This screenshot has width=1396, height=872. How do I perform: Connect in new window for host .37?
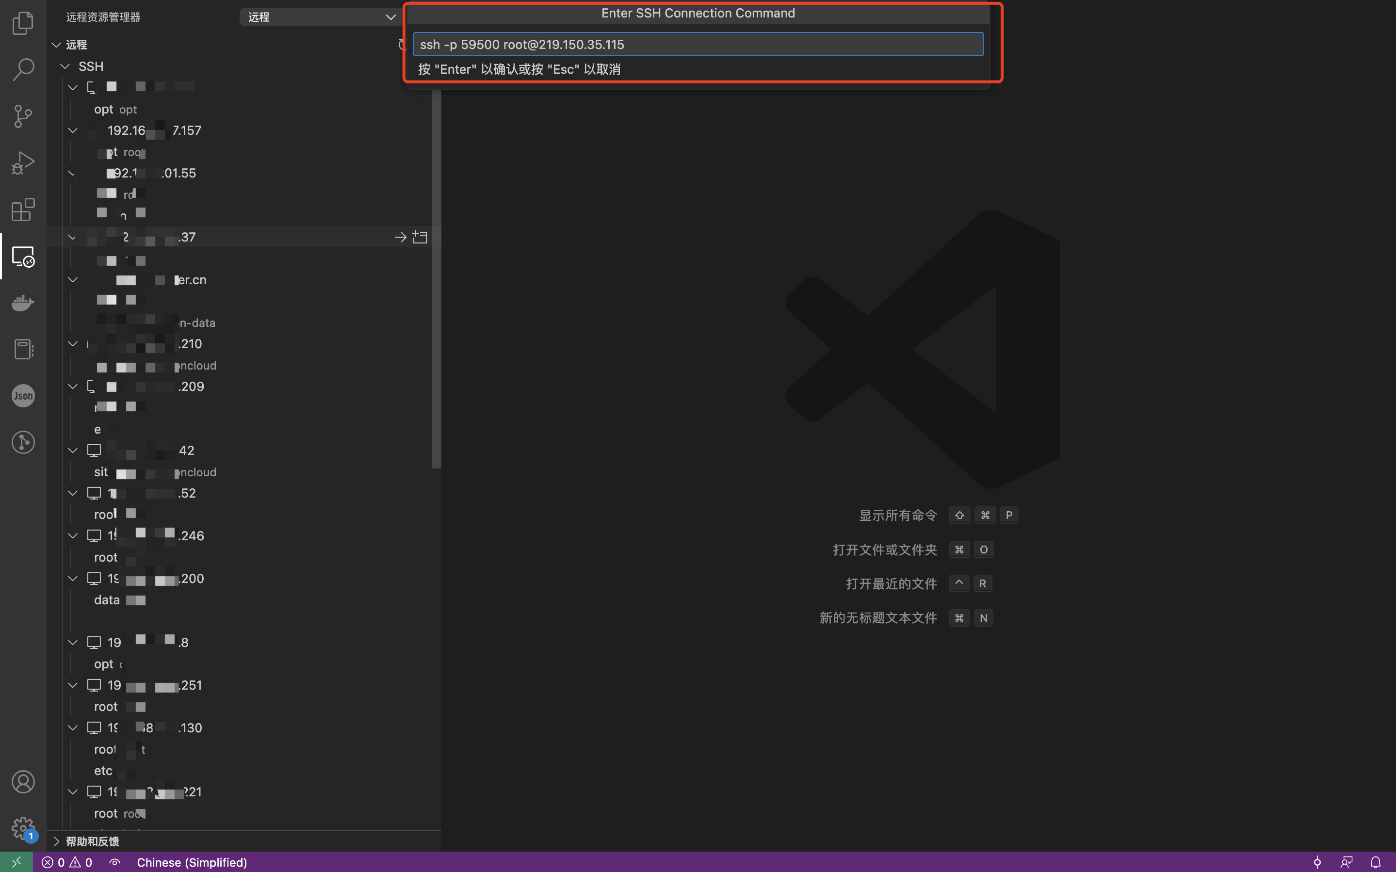tap(420, 237)
